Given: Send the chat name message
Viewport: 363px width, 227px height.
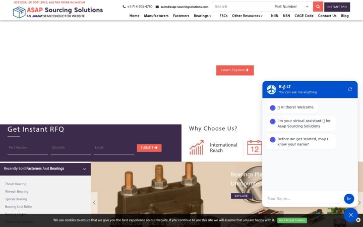Looking at the screenshot, I should click(x=349, y=199).
